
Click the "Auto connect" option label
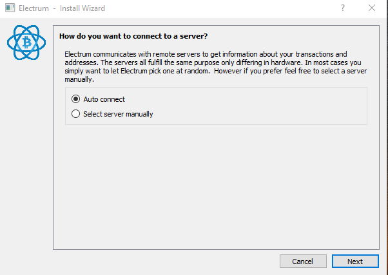point(104,99)
